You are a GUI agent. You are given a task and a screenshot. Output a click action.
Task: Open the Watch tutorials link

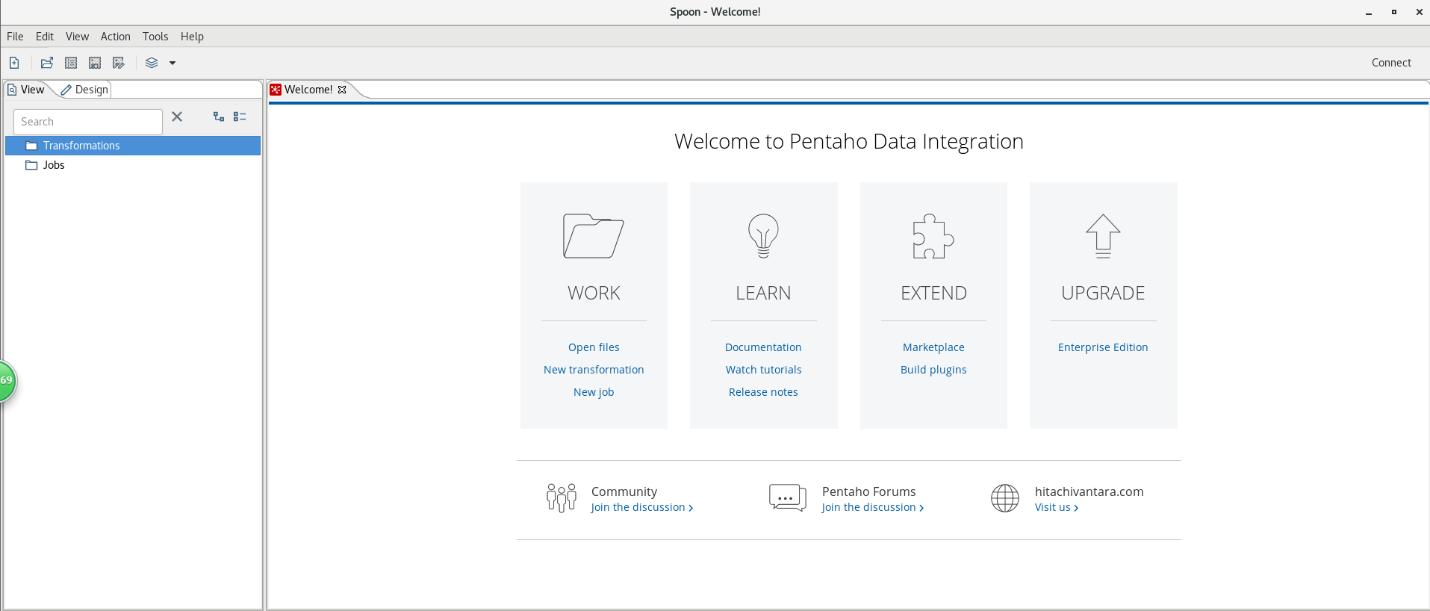[763, 370]
